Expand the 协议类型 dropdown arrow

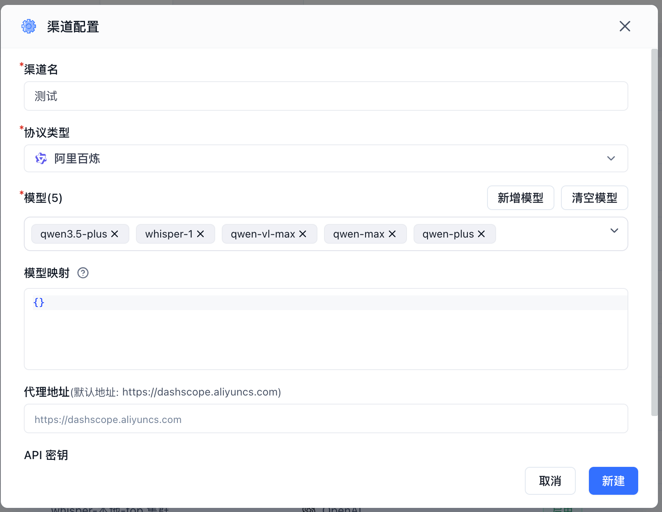click(x=611, y=158)
